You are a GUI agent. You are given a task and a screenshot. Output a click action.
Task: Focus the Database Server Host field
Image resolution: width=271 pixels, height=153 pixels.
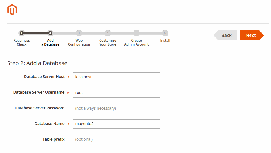click(116, 77)
